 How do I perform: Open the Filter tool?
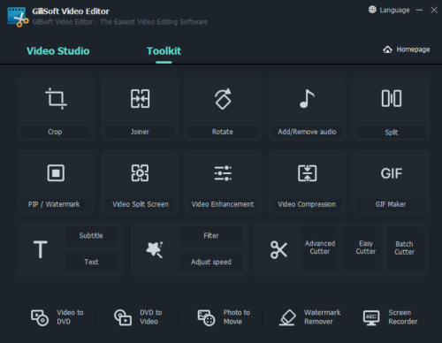coord(211,236)
